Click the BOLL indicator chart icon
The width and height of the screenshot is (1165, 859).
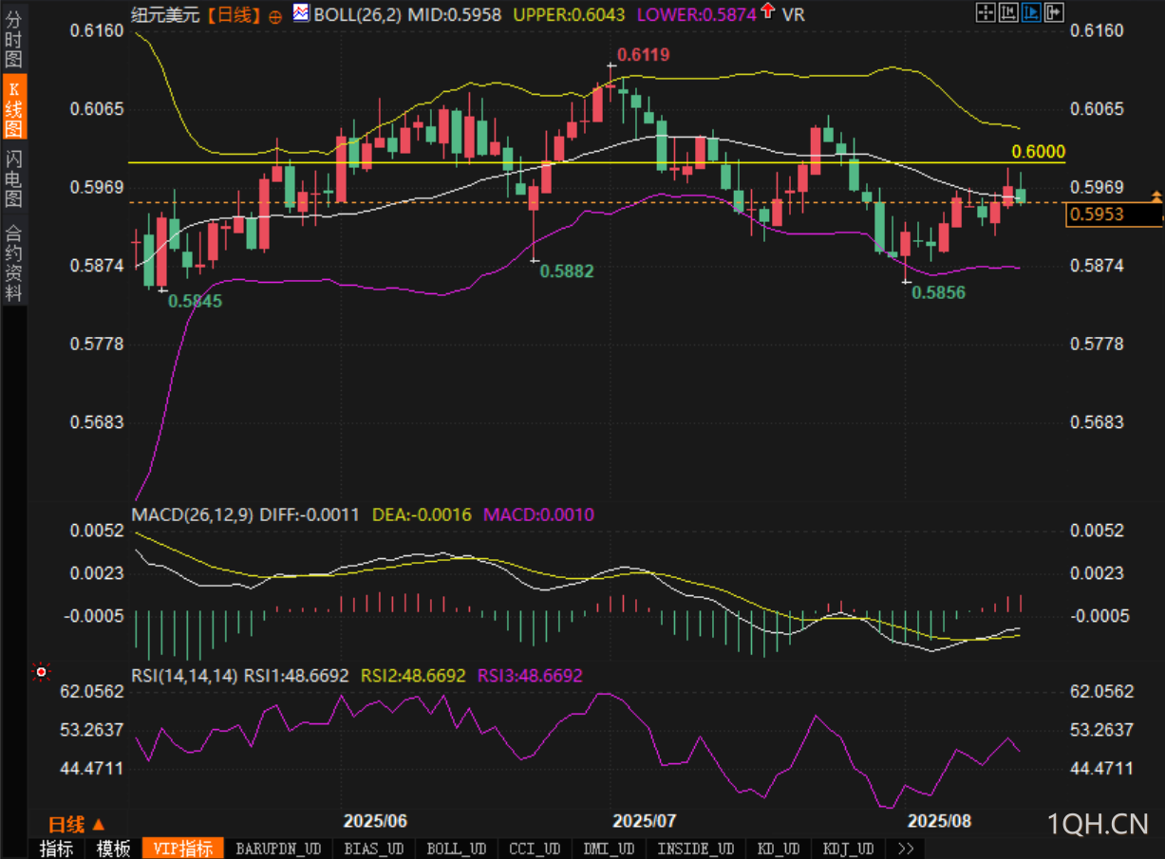pos(301,13)
